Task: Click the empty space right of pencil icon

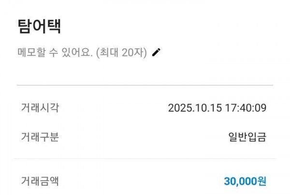Action: pyautogui.click(x=217, y=52)
